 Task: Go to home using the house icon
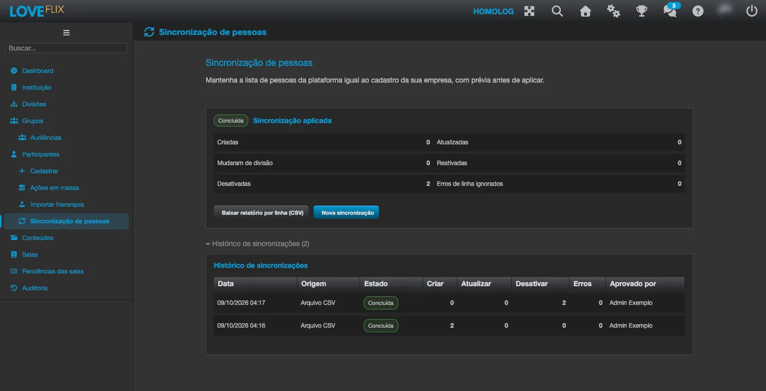[x=586, y=11]
